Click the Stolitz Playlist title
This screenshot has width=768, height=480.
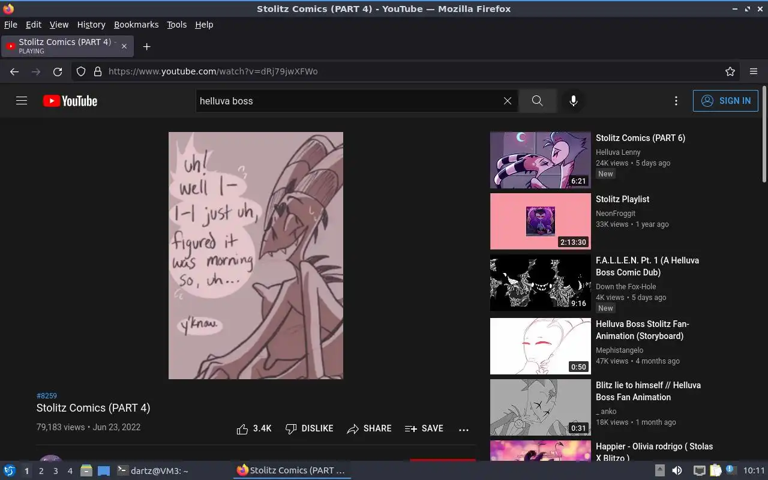pos(622,199)
